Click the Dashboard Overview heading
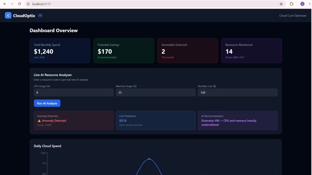 54,30
